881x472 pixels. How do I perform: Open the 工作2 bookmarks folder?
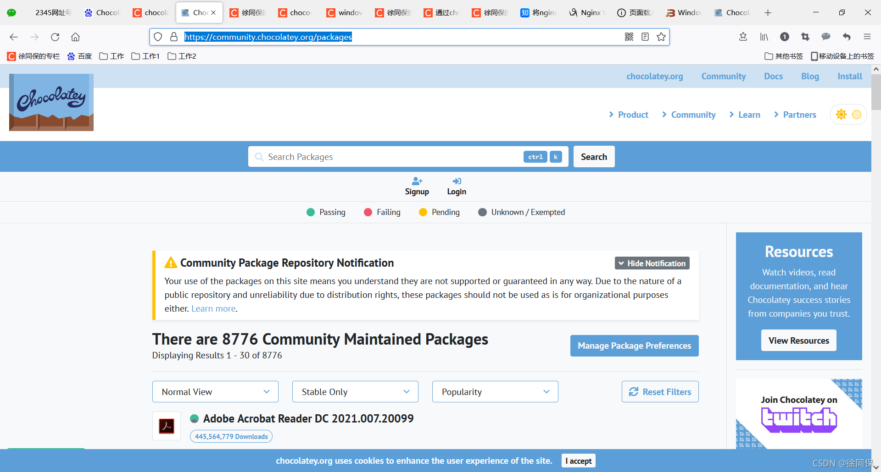click(x=182, y=56)
